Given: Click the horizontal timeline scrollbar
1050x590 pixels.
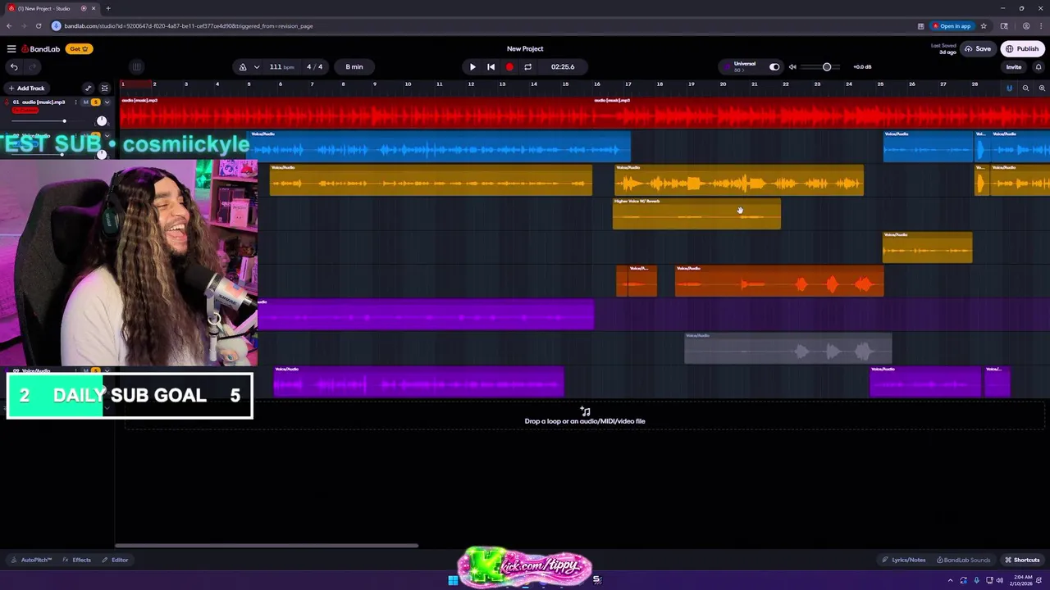Looking at the screenshot, I should point(267,546).
